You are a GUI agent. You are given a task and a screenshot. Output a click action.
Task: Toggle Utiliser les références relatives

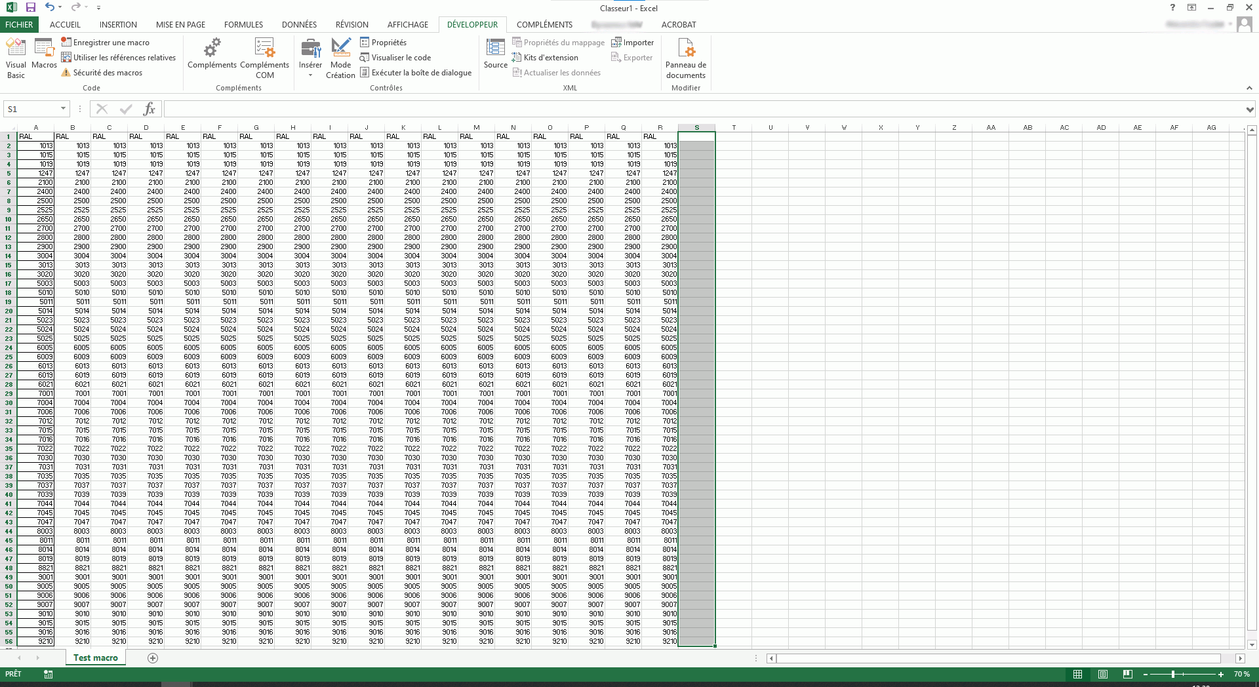[119, 58]
